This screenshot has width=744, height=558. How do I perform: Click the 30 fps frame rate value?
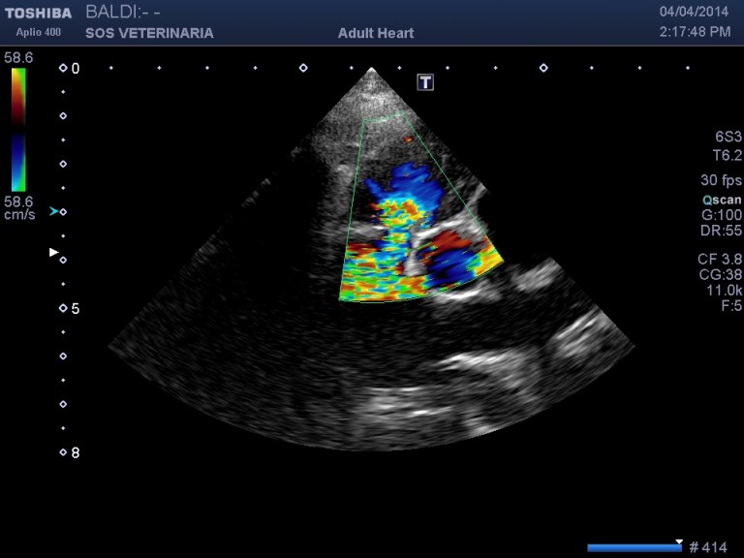721,180
